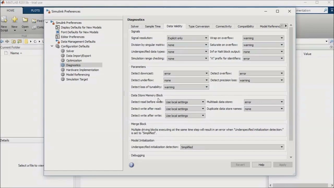The height and width of the screenshot is (188, 334).
Task: Click the Configuration Defaults gear icon
Action: point(58,46)
